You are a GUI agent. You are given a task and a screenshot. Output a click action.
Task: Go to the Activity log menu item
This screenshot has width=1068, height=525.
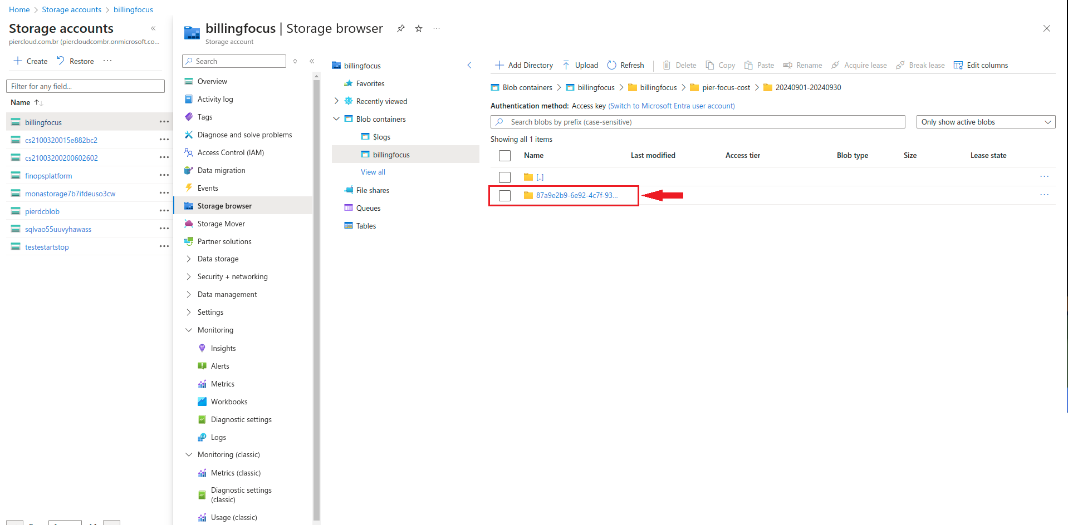pyautogui.click(x=215, y=99)
